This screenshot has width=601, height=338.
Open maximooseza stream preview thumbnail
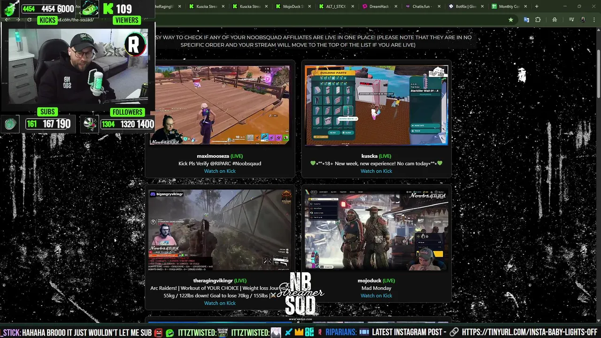[220, 105]
